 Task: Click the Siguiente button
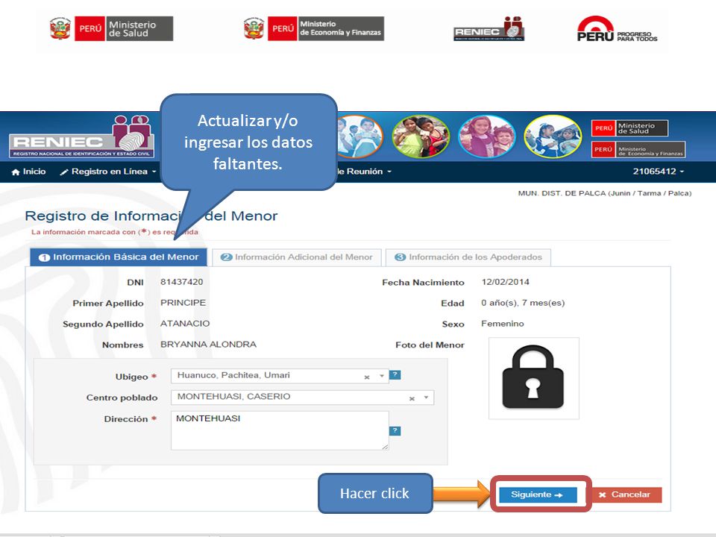tap(538, 494)
